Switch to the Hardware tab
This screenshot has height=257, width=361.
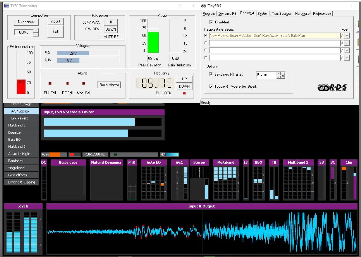302,14
